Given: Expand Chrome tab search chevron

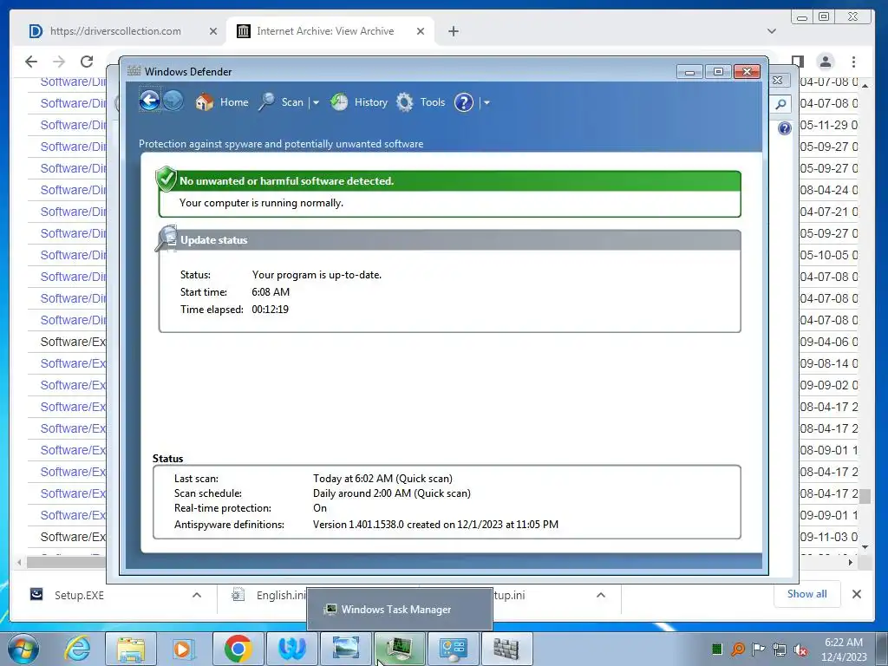Looking at the screenshot, I should (771, 31).
